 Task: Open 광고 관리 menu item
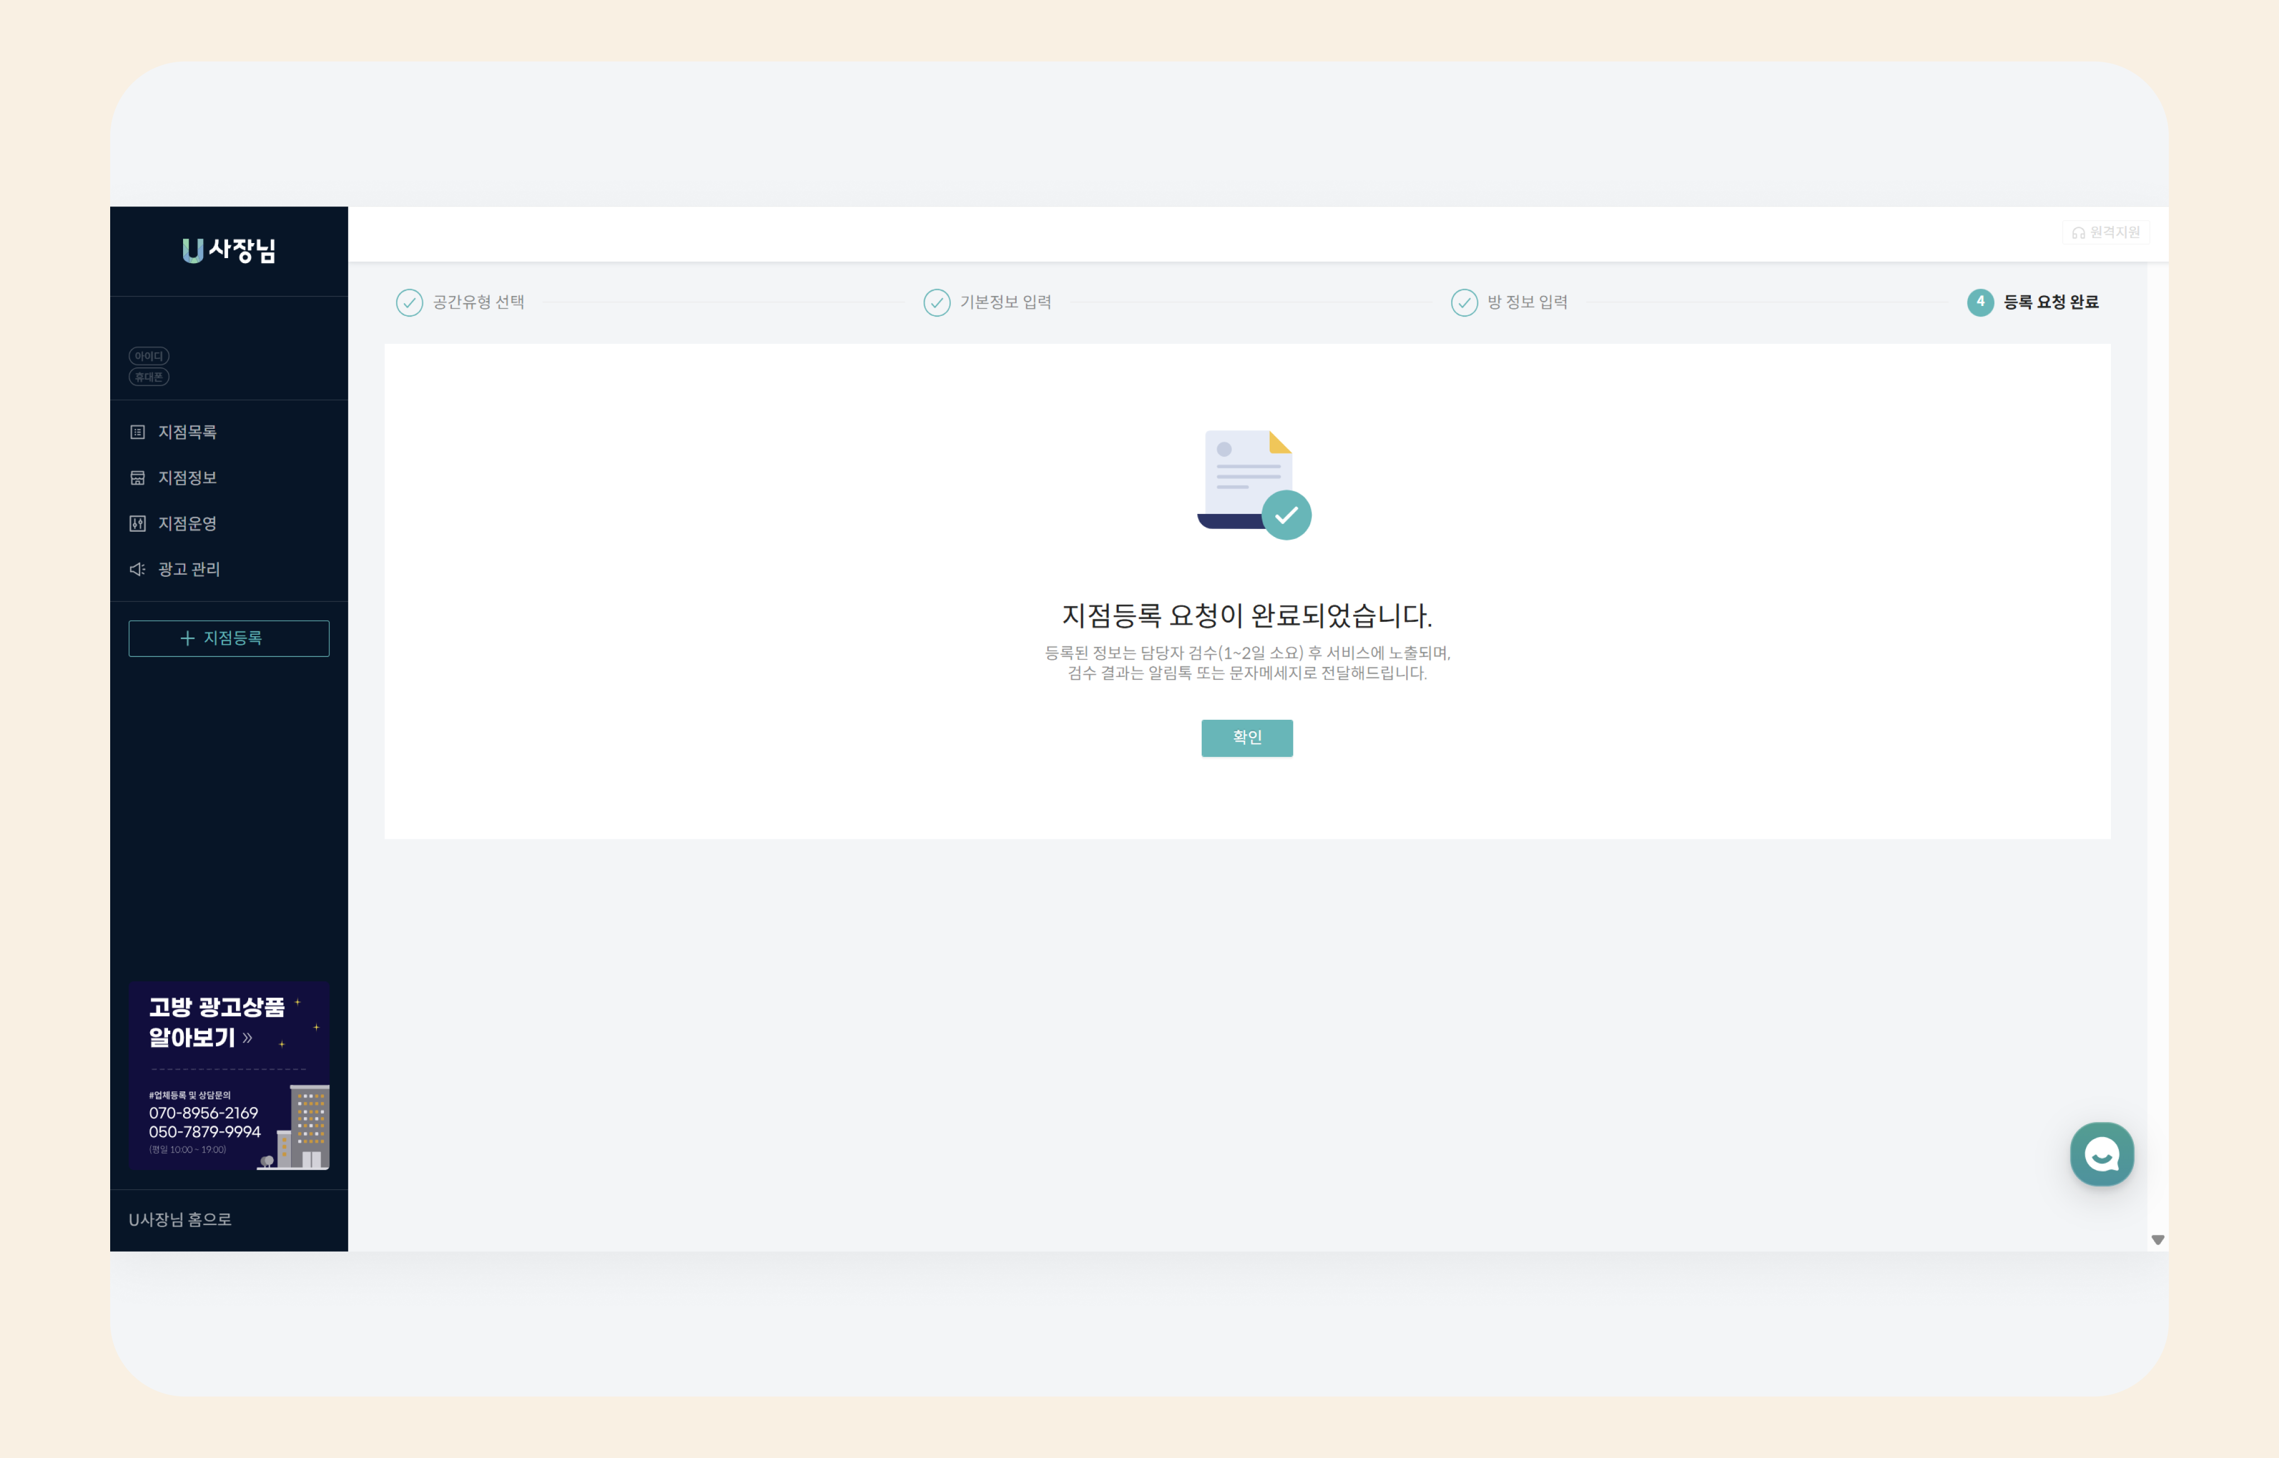tap(189, 569)
